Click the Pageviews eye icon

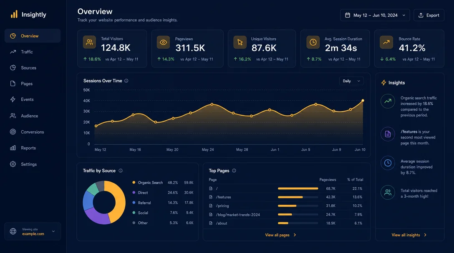163,42
